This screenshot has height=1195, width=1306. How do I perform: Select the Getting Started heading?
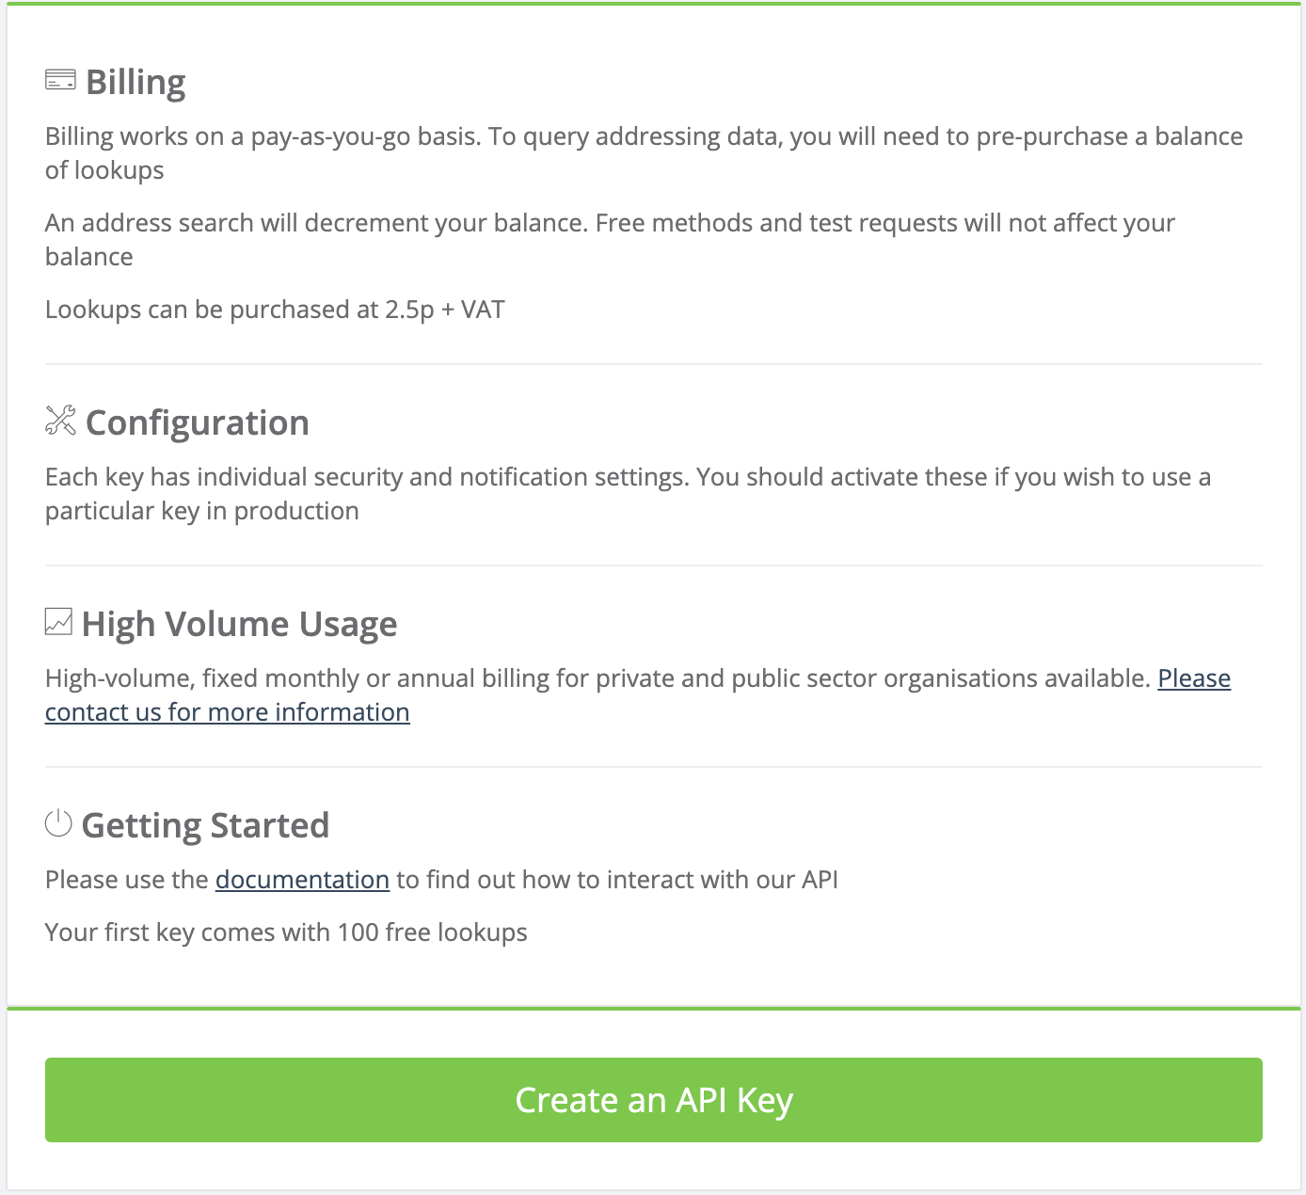coord(206,825)
